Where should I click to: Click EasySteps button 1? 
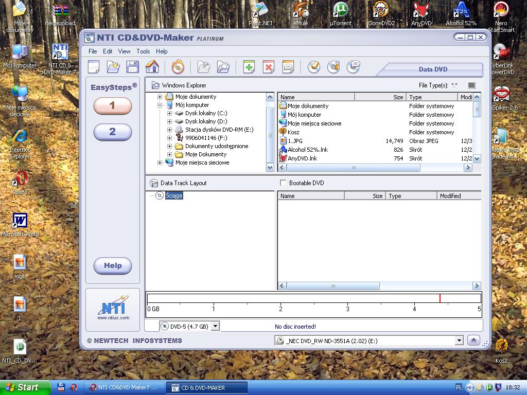click(x=113, y=106)
